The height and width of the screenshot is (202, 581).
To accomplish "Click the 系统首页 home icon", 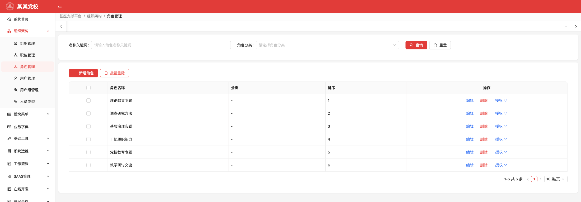I will (9, 19).
